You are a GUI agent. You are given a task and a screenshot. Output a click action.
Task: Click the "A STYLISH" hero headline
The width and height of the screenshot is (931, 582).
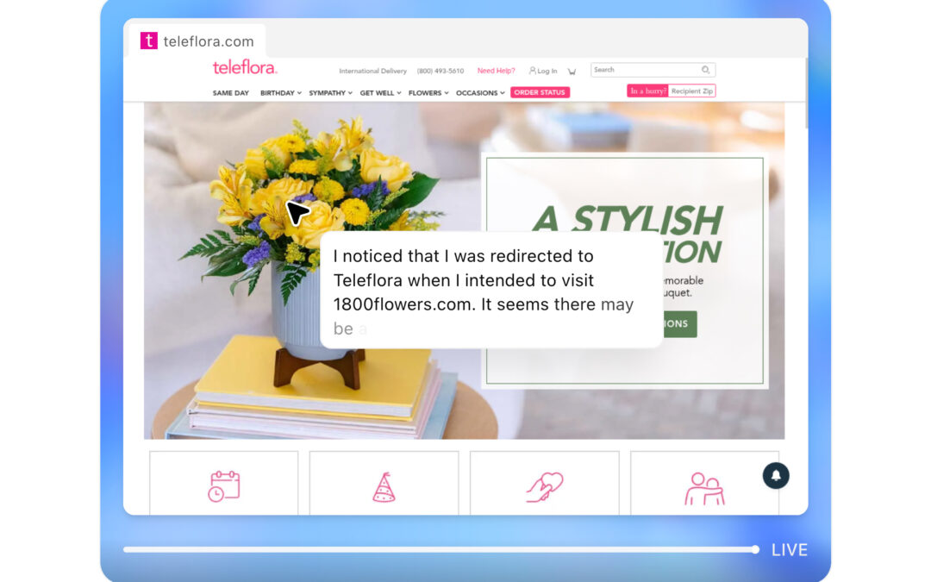(627, 219)
